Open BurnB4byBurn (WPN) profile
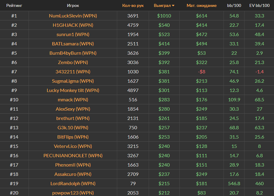Image resolution: width=274 pixels, height=196 pixels. [73, 53]
